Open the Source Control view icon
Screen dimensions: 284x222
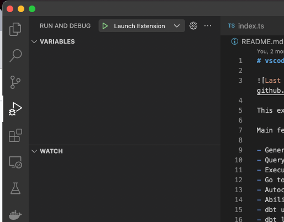point(15,82)
